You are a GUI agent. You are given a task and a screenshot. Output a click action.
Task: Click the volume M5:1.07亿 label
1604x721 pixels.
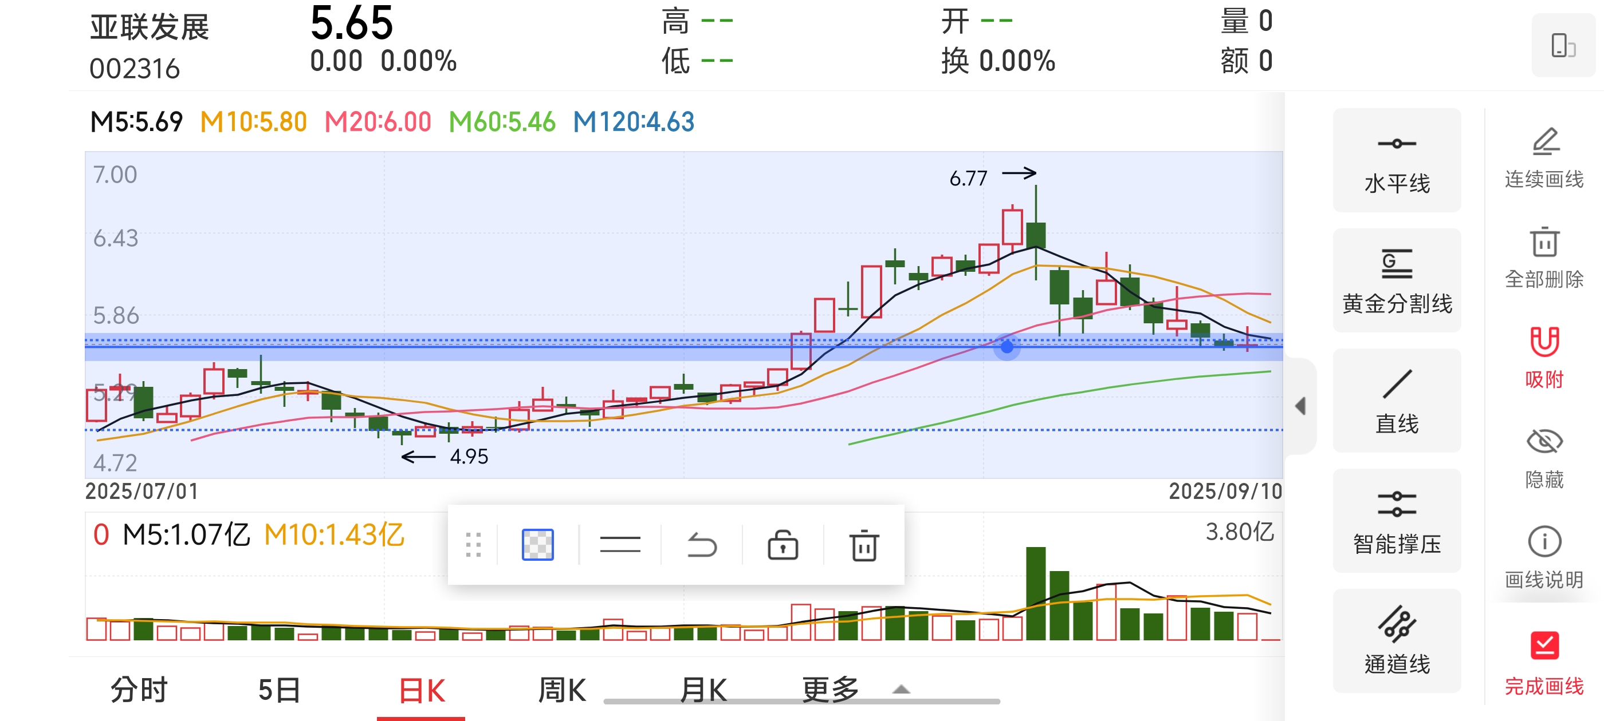click(186, 535)
